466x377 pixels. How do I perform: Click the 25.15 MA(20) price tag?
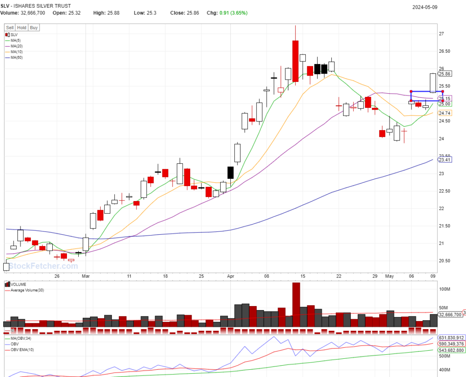(445, 98)
